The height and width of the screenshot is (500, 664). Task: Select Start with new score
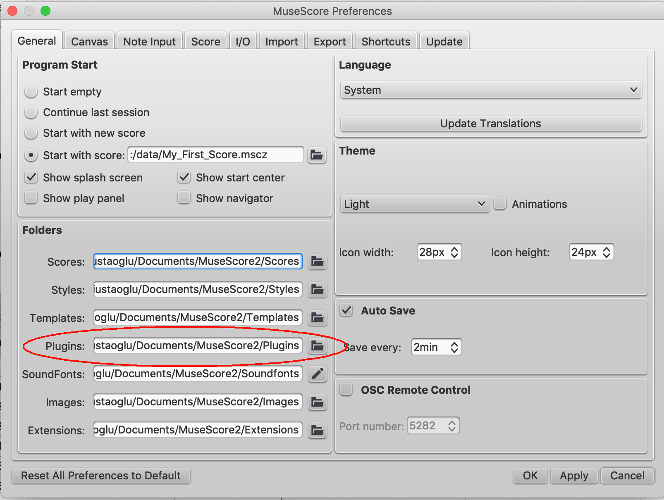click(31, 133)
